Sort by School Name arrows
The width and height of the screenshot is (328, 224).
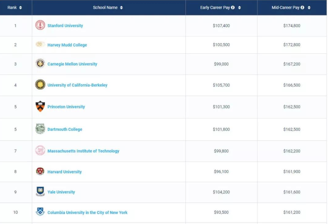(x=121, y=8)
